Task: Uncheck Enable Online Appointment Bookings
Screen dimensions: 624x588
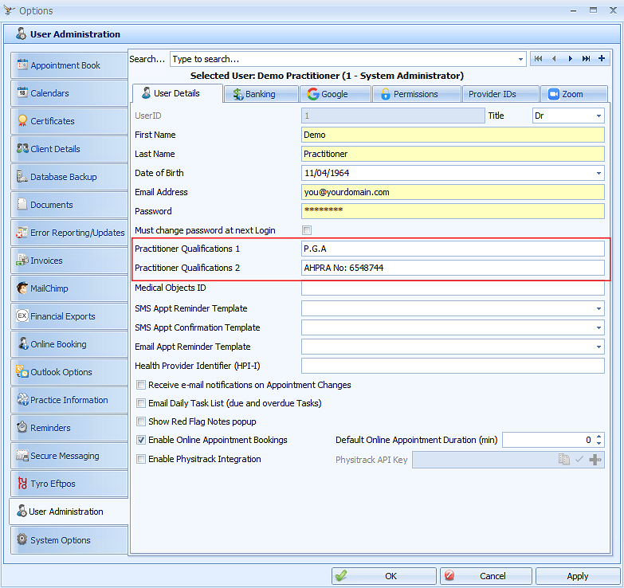Action: (141, 440)
